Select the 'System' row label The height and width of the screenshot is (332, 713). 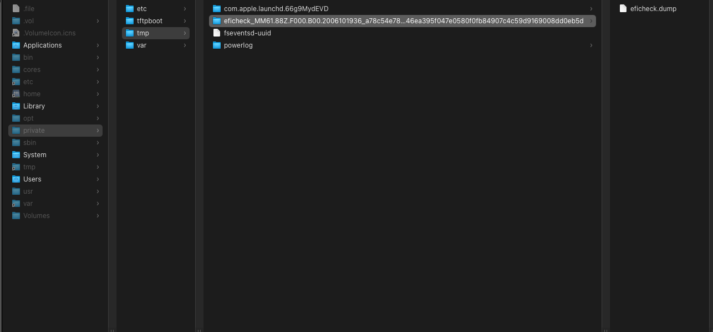tap(35, 155)
